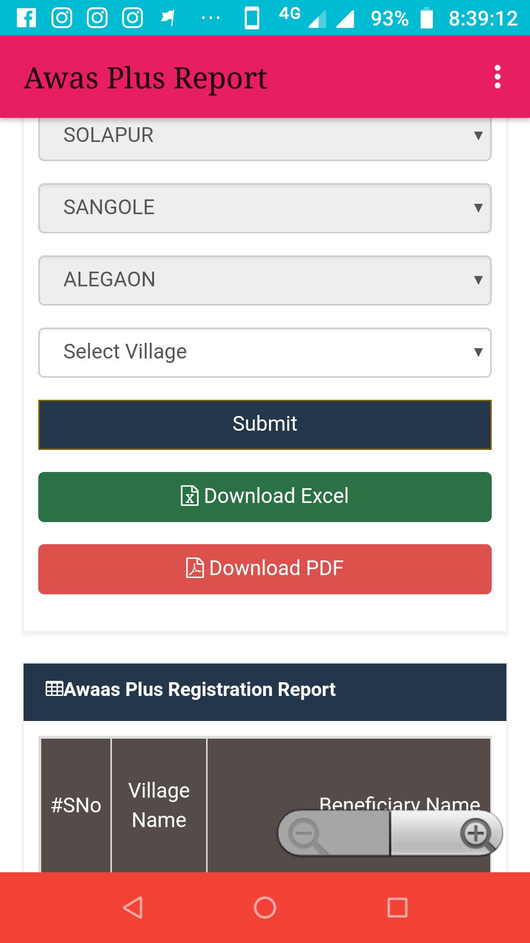
Task: Tap the PDF file icon on Download PDF
Action: [x=195, y=568]
